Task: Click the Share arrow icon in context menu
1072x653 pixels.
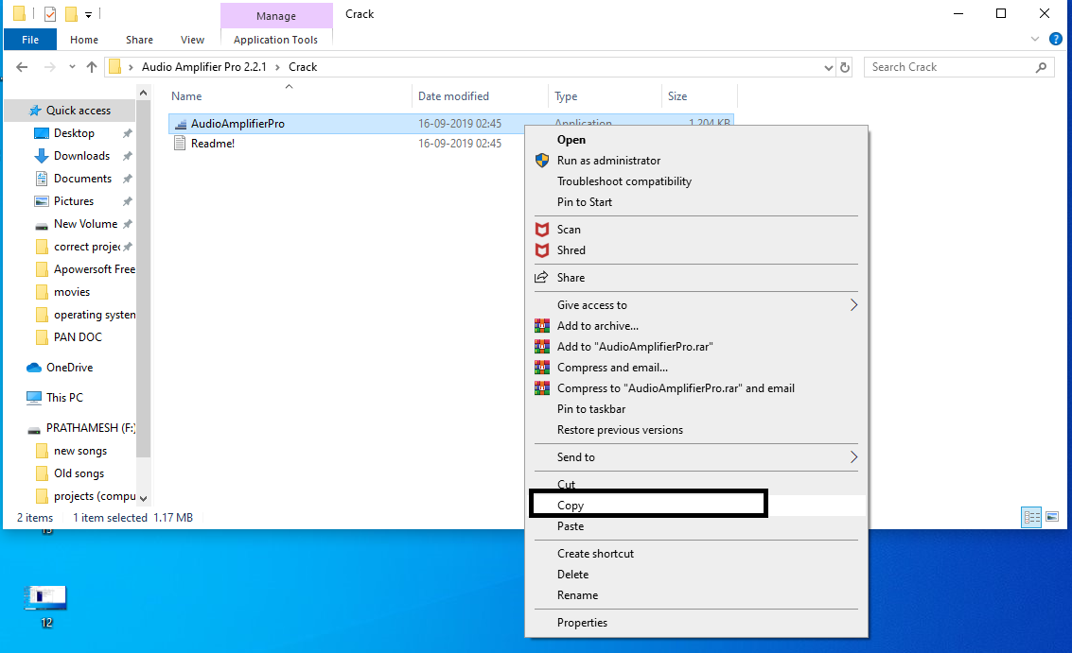Action: (541, 277)
